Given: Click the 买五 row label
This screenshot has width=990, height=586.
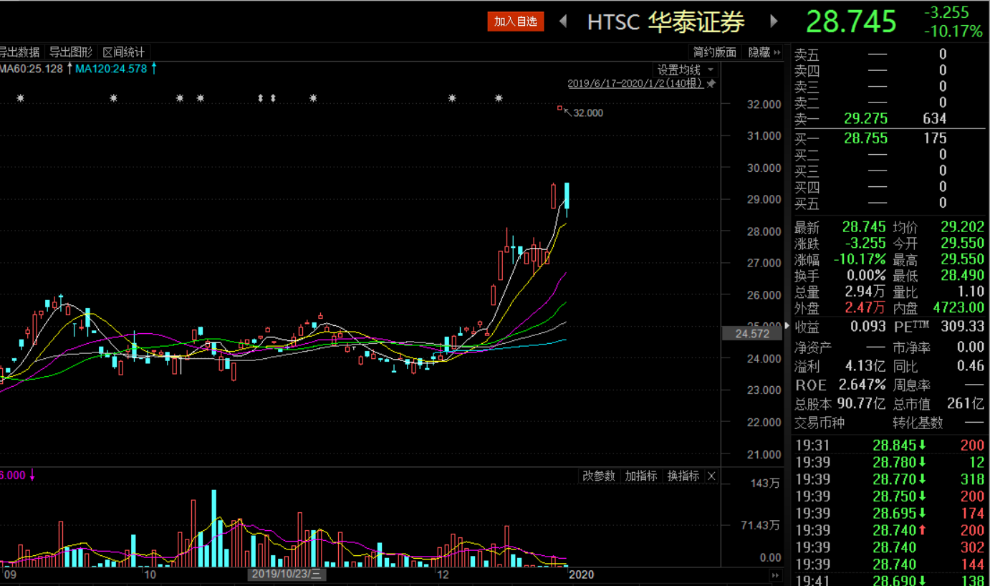Looking at the screenshot, I should pyautogui.click(x=807, y=204).
